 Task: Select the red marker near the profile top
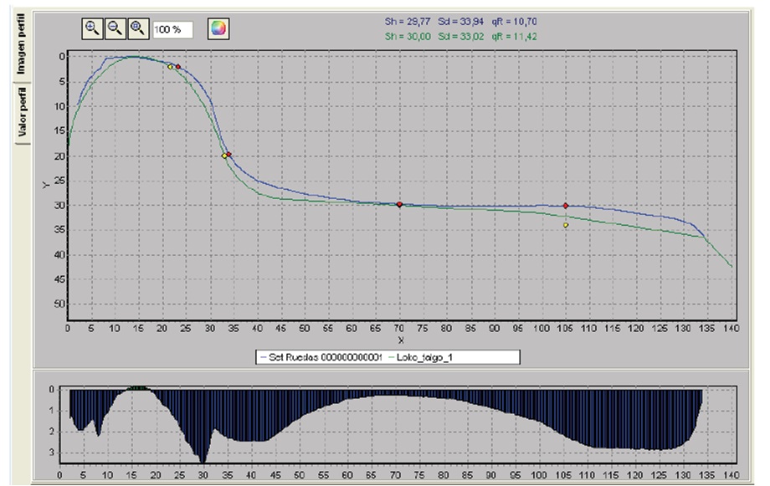point(178,67)
